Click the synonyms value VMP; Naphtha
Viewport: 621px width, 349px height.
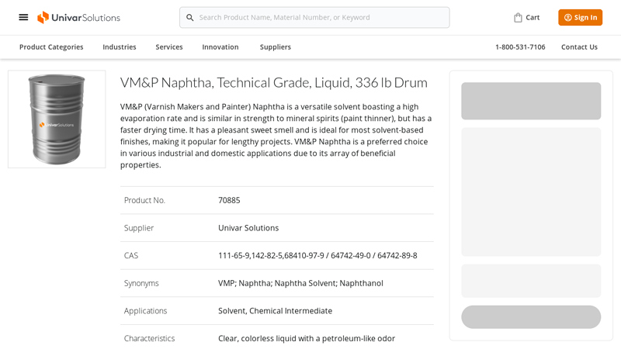(300, 283)
